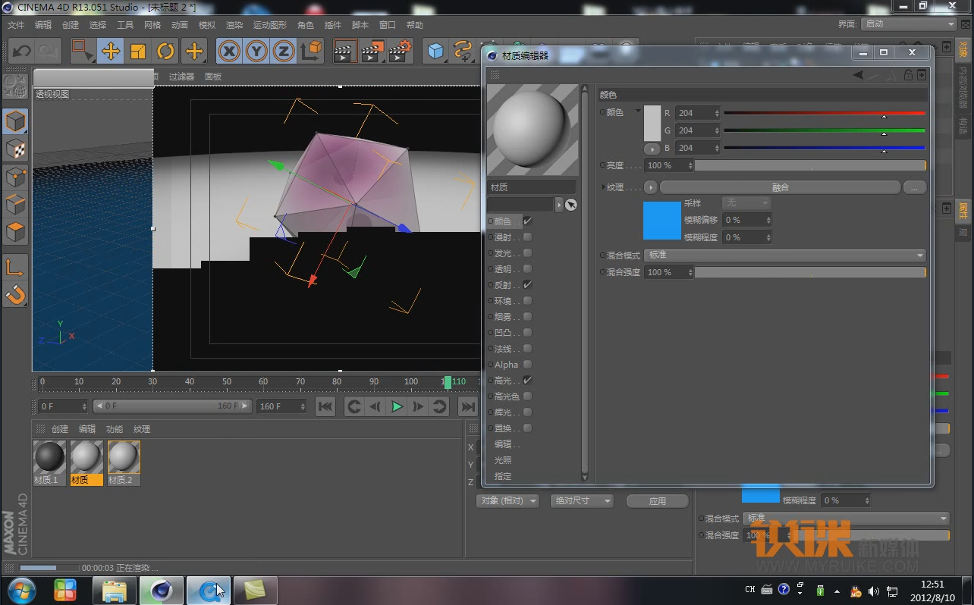974x605 pixels.
Task: Toggle the snapping magnet icon
Action: [16, 293]
